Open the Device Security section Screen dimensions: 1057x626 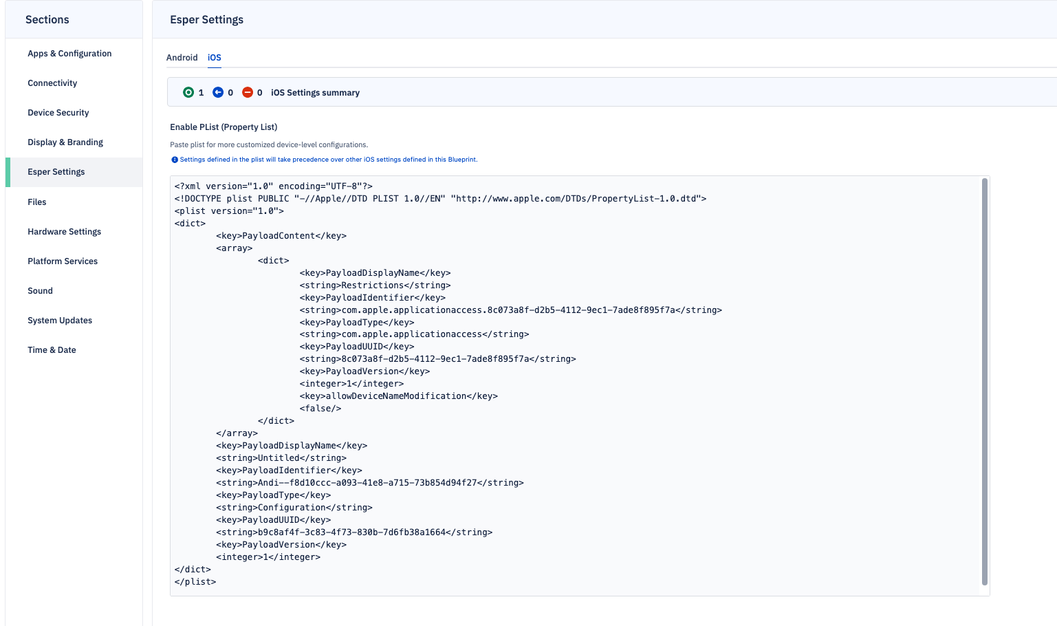coord(58,113)
